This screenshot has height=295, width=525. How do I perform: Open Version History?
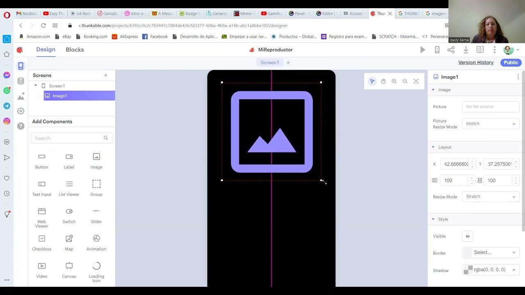click(x=476, y=63)
